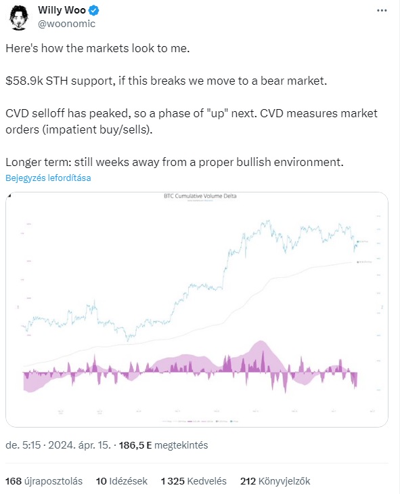Click the 2024. ápr. 15. date
This screenshot has height=494, width=400.
coord(79,445)
